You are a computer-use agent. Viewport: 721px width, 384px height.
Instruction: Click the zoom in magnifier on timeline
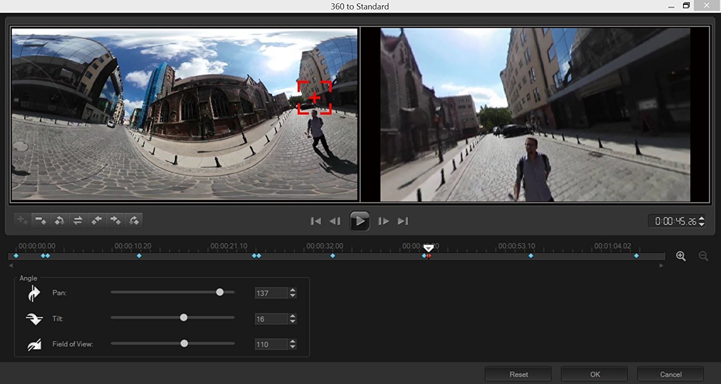(x=681, y=256)
